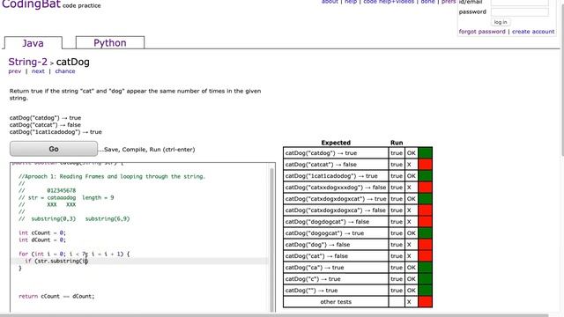Image resolution: width=564 pixels, height=317 pixels.
Task: Click the red result box for catDog("catcat")
Action: 425,165
